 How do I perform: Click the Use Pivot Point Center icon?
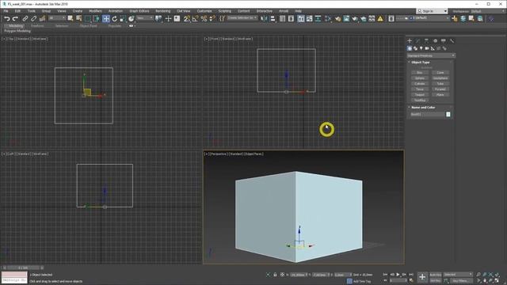[x=158, y=19]
